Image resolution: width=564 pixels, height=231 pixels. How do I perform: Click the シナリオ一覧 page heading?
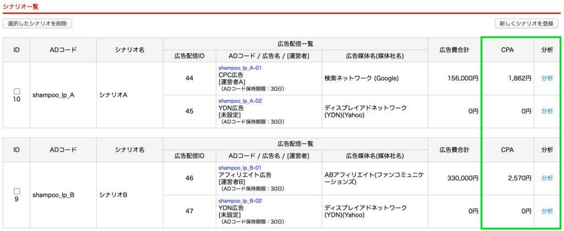[21, 6]
